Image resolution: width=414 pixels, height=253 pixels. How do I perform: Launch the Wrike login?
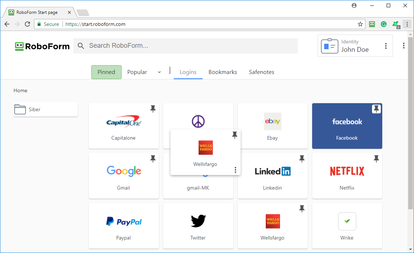(x=347, y=226)
